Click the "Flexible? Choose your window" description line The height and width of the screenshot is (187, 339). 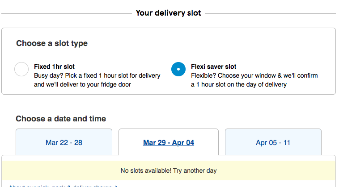pyautogui.click(x=254, y=75)
